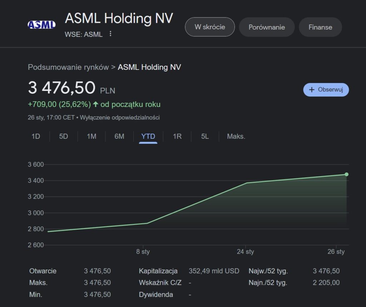Click the ASML company logo
The width and height of the screenshot is (366, 307).
(x=41, y=25)
